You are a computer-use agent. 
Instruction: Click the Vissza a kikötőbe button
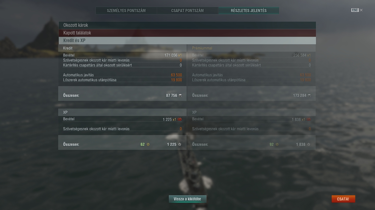point(187,199)
